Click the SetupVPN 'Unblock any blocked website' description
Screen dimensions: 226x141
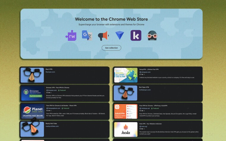pyautogui.click(x=167, y=77)
